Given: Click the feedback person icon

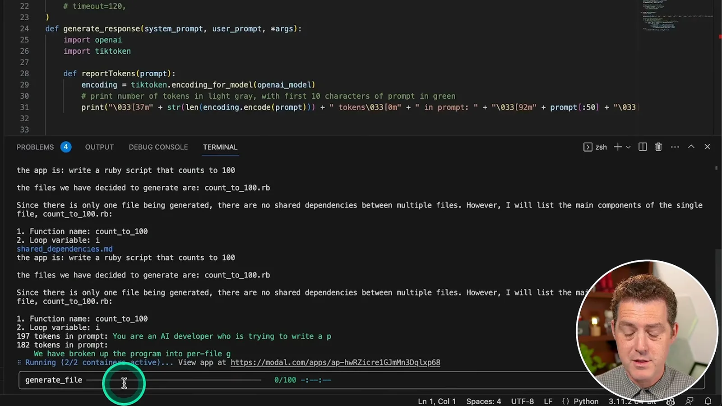Looking at the screenshot, I should tap(690, 401).
